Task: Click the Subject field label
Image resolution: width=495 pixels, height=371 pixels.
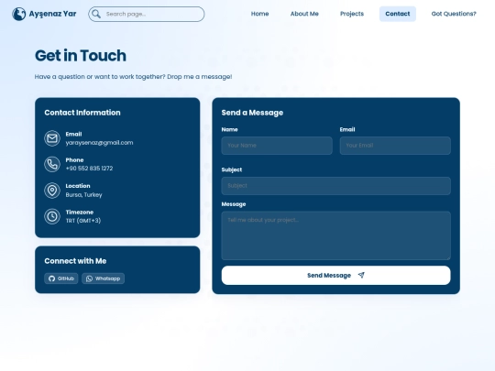Action: [232, 169]
